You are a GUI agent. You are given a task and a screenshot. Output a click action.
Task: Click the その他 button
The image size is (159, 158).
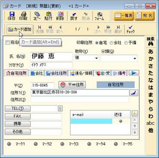tap(18, 132)
